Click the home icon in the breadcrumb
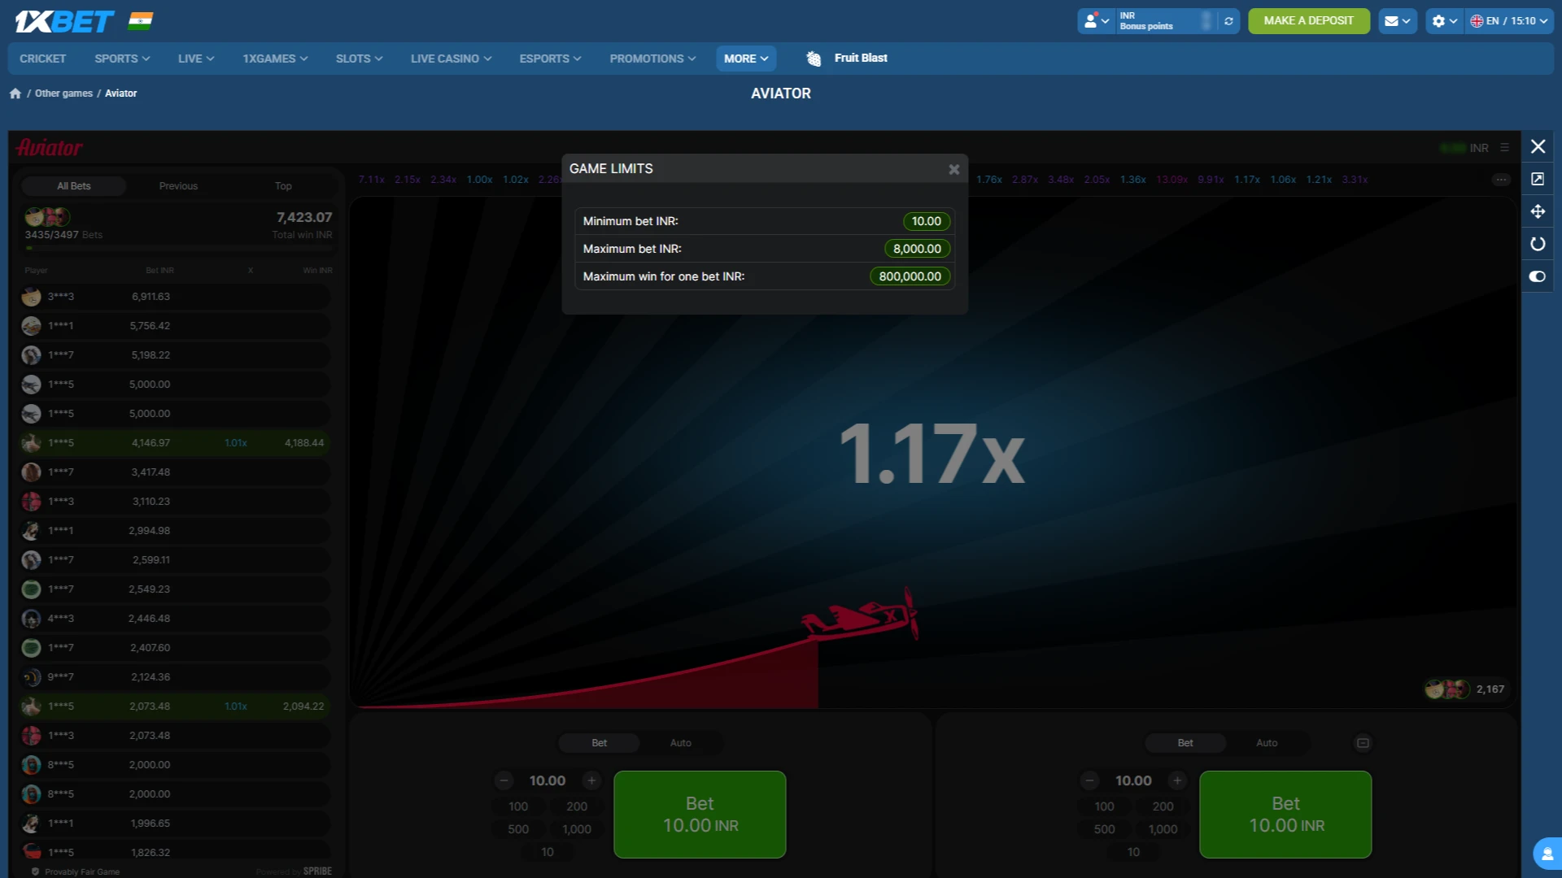Screen dimensions: 1562x878 pyautogui.click(x=15, y=93)
